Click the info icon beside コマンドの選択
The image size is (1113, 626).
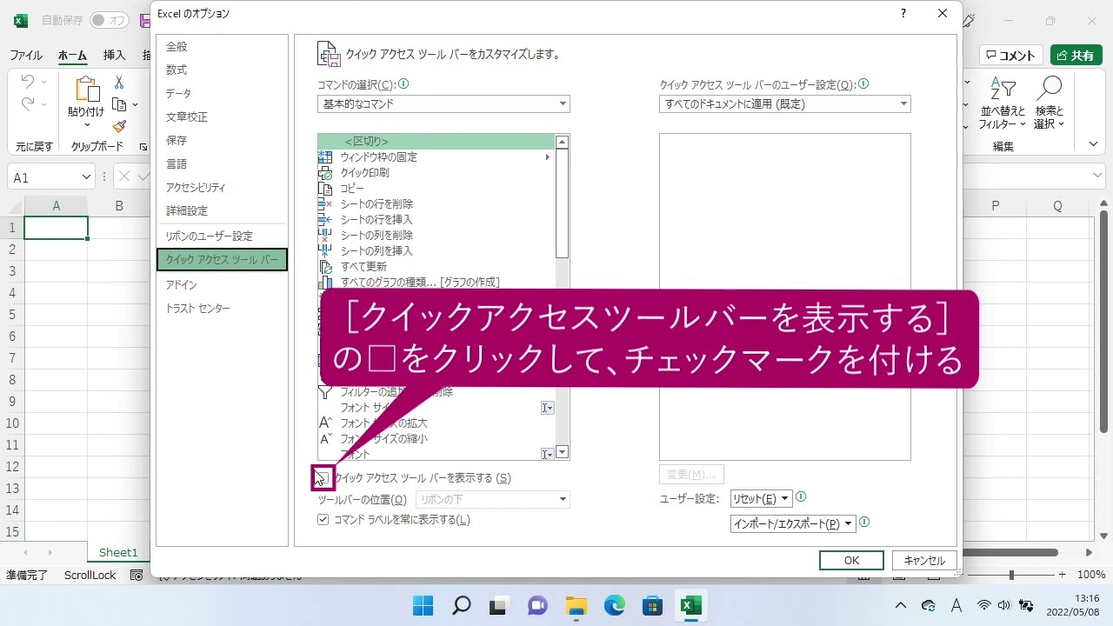pyautogui.click(x=403, y=84)
